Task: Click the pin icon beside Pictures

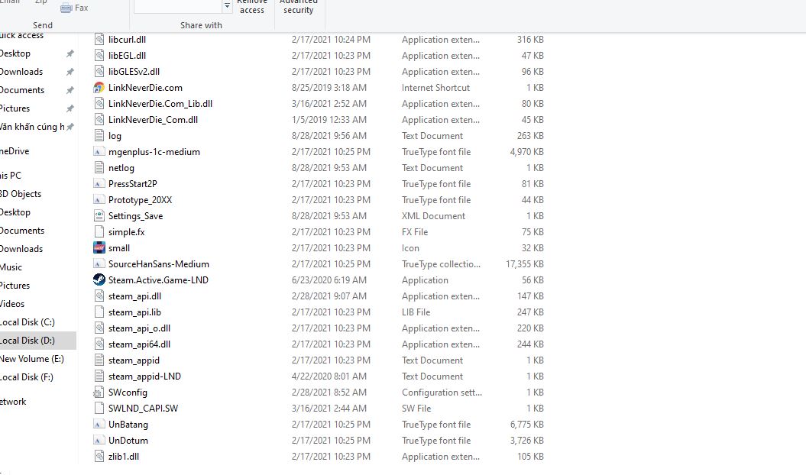Action: (x=70, y=108)
